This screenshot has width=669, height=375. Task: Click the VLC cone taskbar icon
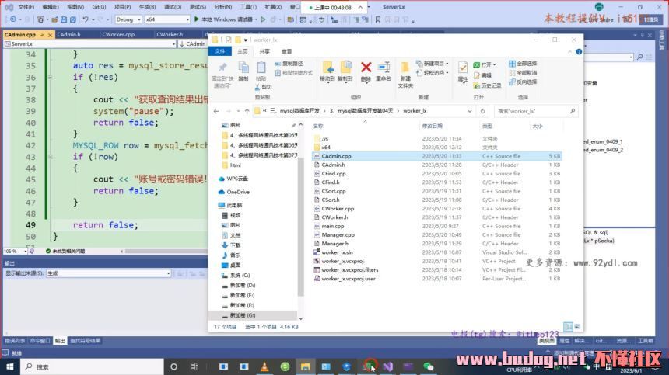[x=264, y=366]
